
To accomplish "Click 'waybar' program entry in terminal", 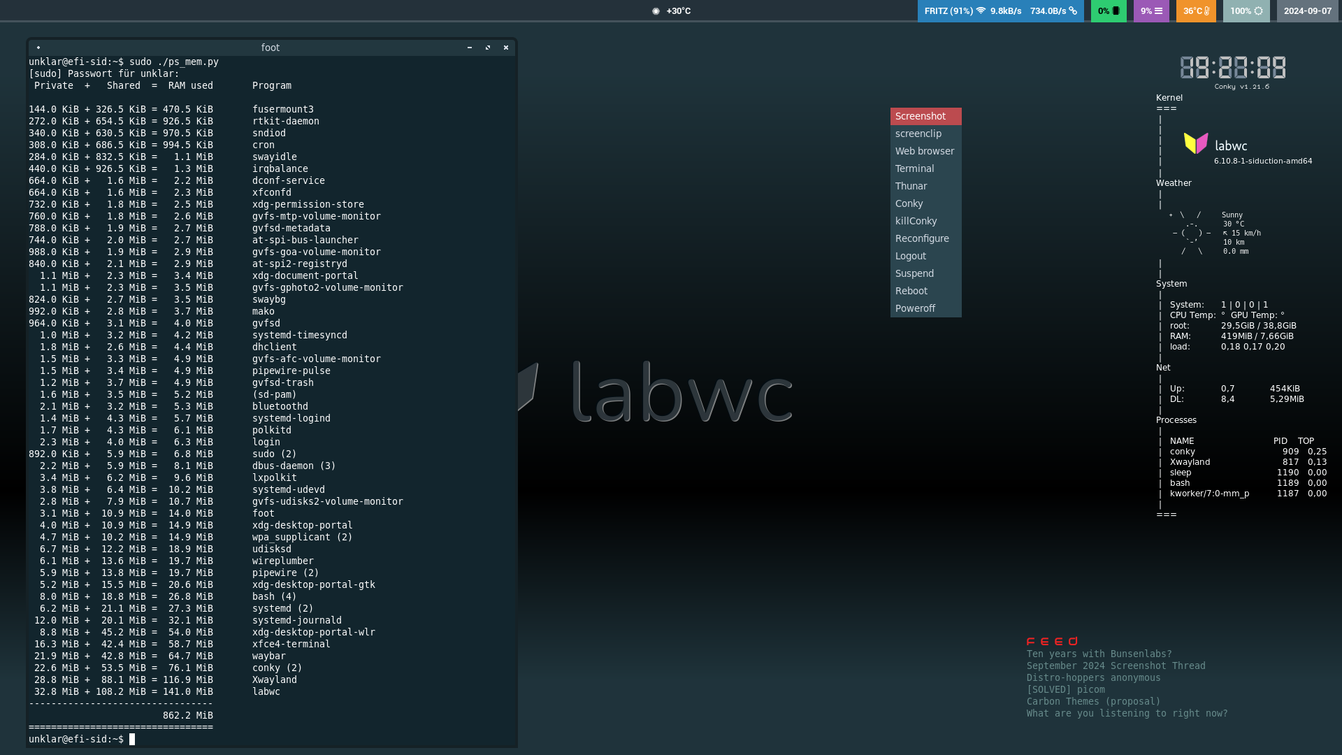I will click(x=269, y=656).
